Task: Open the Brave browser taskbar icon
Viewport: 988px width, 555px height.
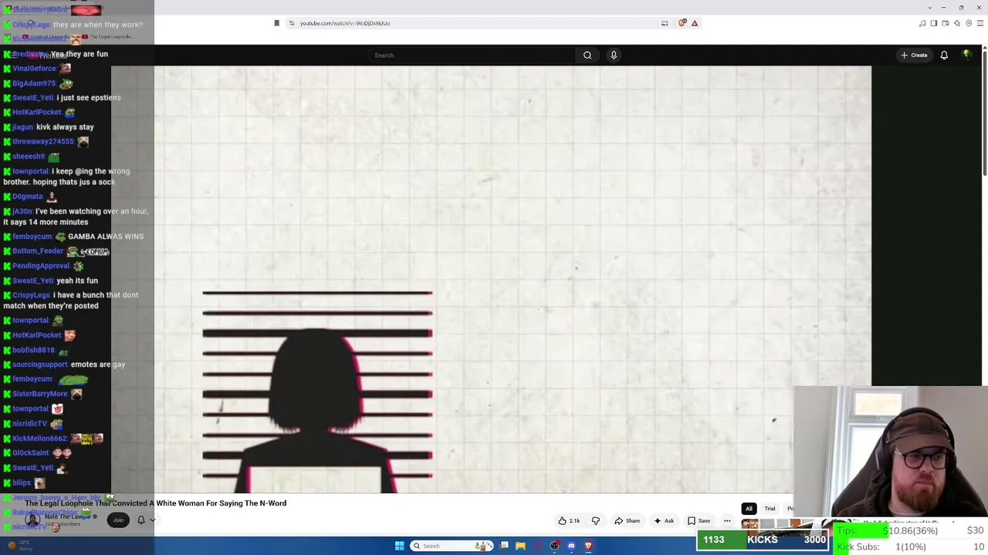Action: click(588, 546)
